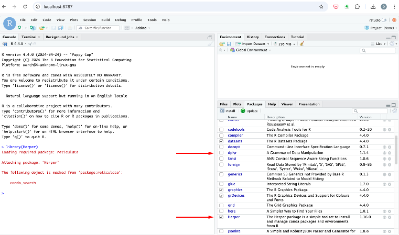Switch to the Background Jobs tab
This screenshot has height=235, width=399.
60,37
